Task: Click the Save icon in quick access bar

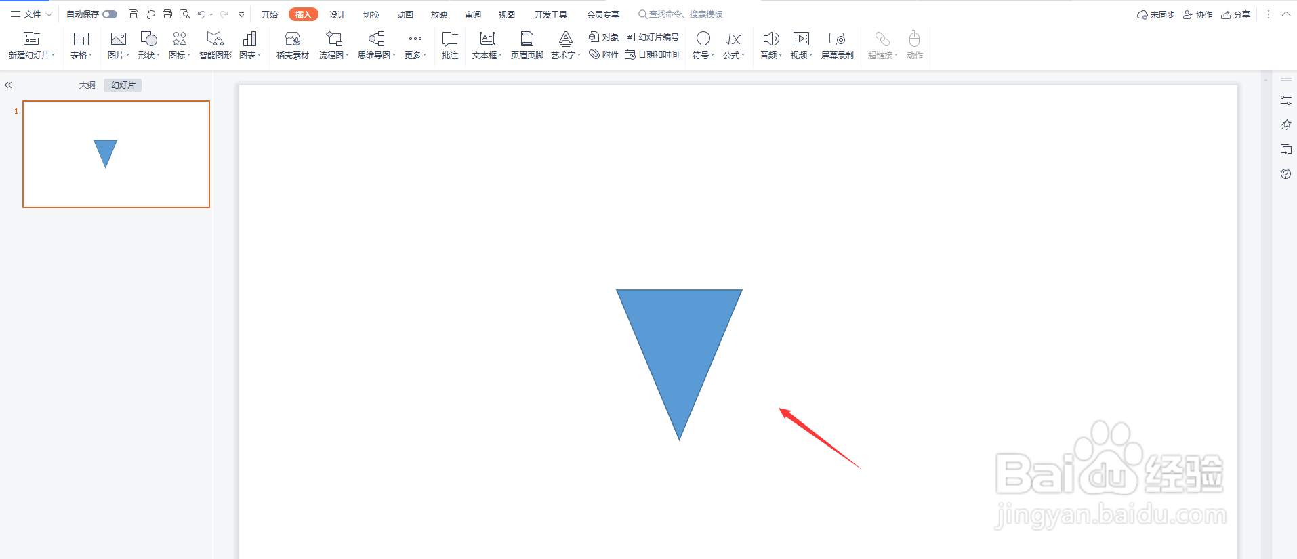Action: pos(133,14)
